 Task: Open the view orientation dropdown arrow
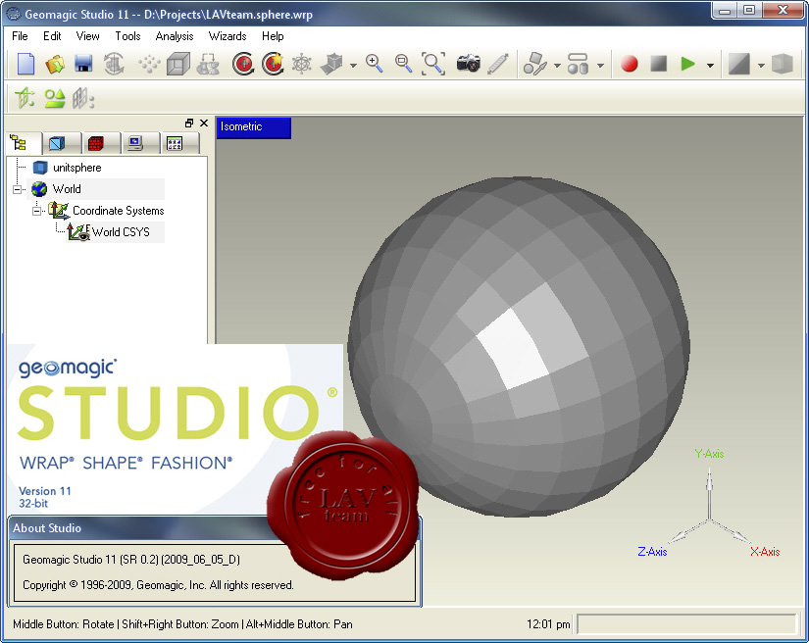click(x=353, y=66)
